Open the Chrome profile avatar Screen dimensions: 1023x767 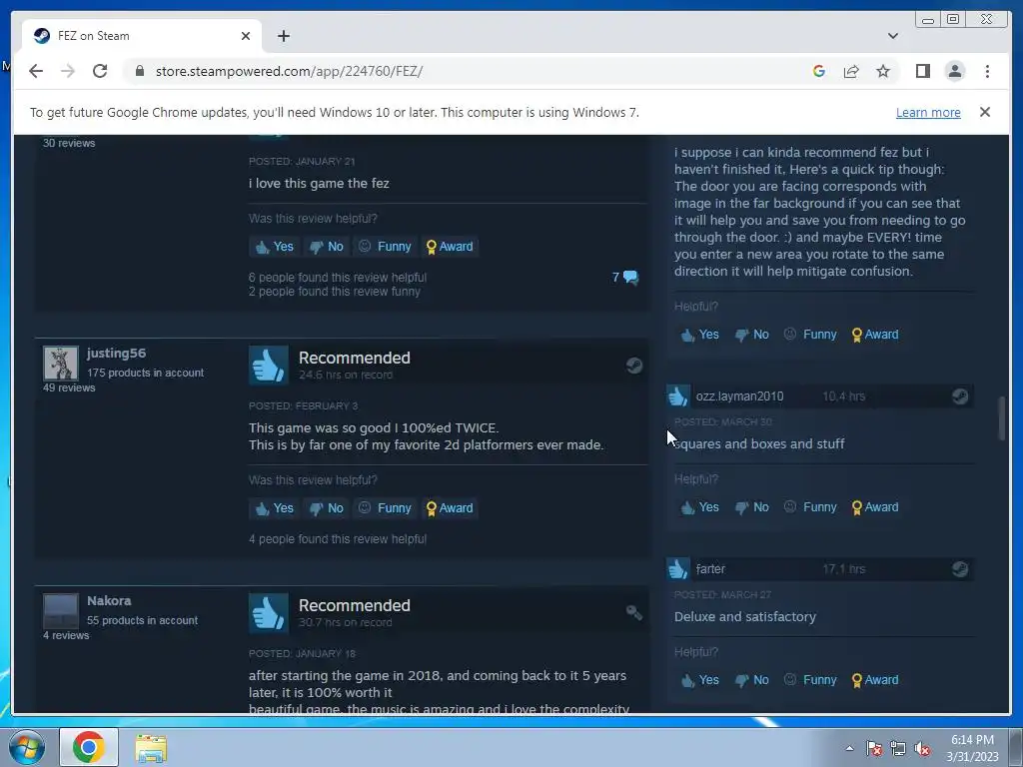[x=955, y=71]
